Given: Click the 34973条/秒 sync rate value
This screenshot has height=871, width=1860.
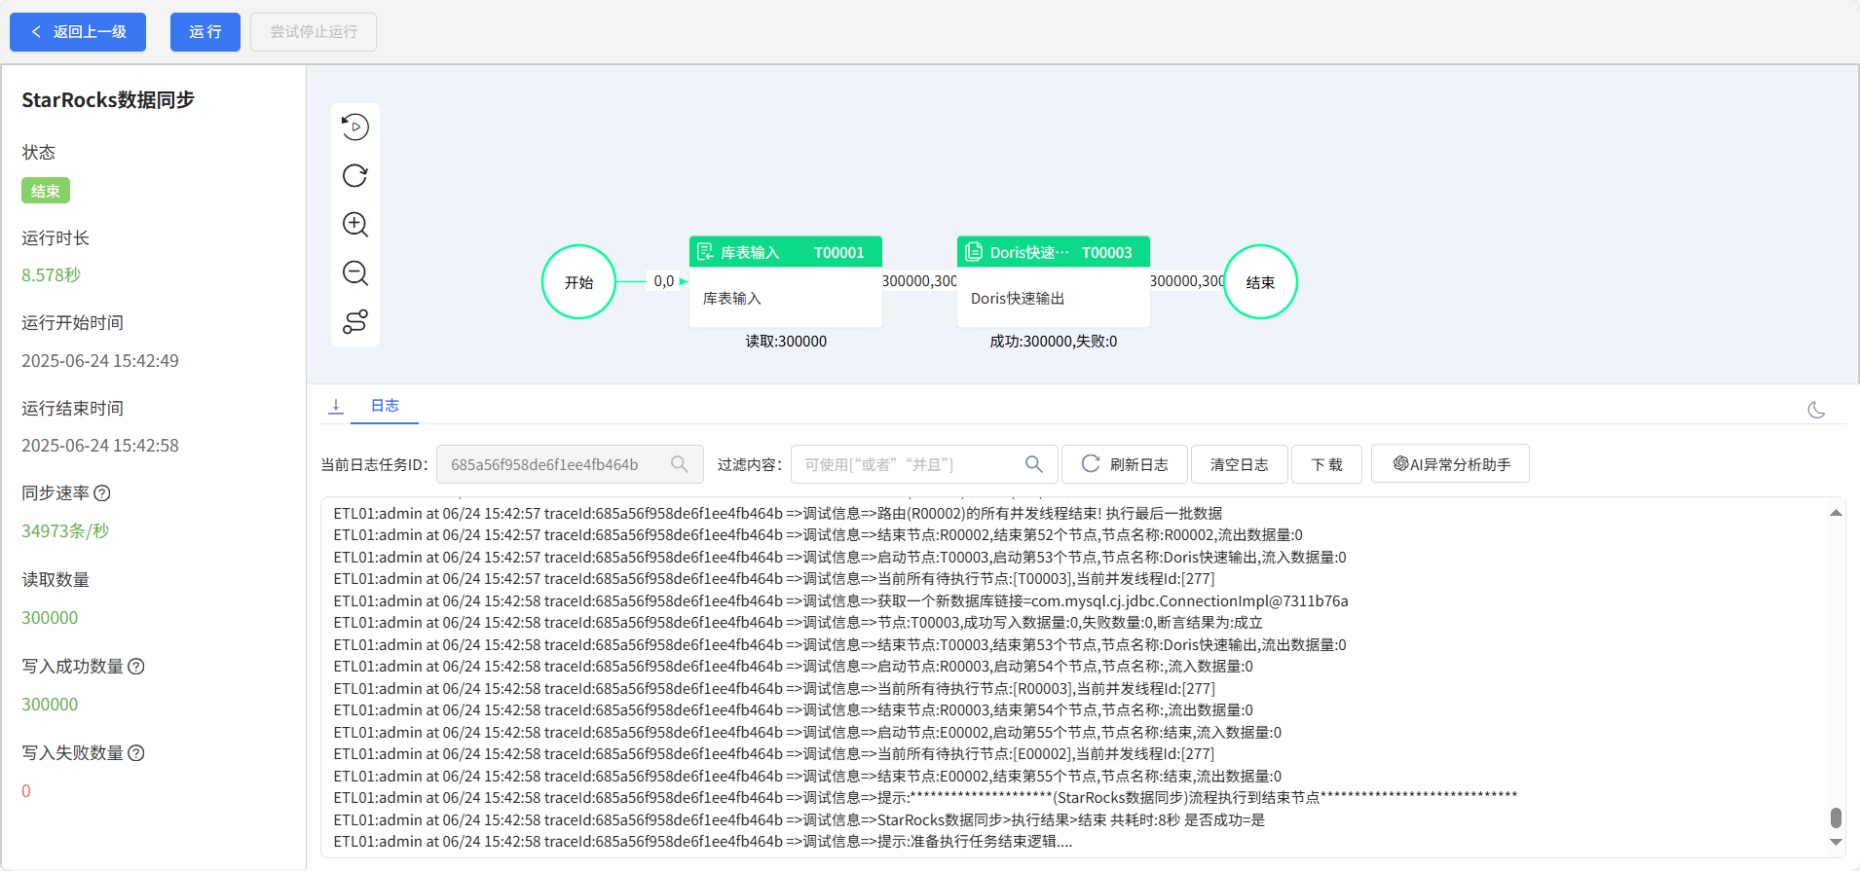Looking at the screenshot, I should coord(65,531).
